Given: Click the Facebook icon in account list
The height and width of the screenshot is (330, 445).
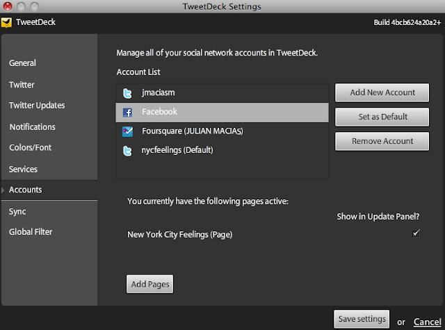Looking at the screenshot, I should [127, 113].
